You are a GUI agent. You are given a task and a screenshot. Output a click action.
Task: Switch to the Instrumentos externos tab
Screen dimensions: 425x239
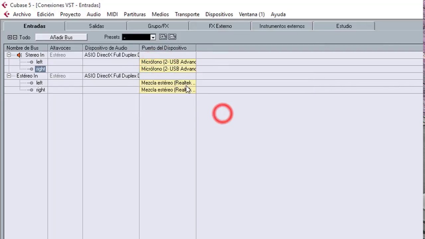point(282,26)
